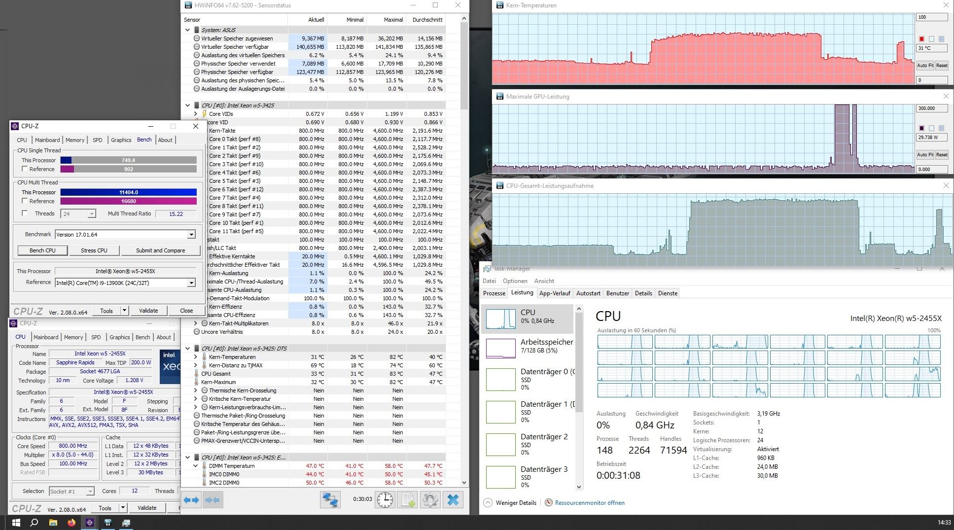
Task: Open Datei menu in Task Manager
Action: point(489,281)
